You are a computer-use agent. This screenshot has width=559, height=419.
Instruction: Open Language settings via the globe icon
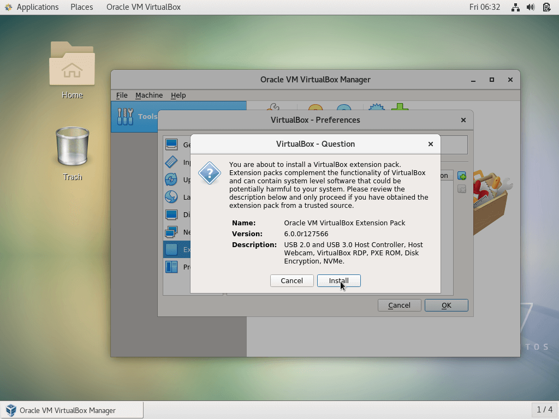(x=171, y=197)
